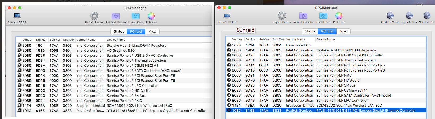Click Rebuild Cache icon in left window
The height and width of the screenshot is (119, 435).
[116, 16]
